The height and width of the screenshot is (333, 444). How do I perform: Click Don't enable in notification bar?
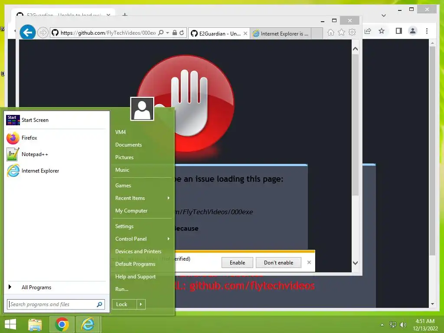[x=278, y=262]
